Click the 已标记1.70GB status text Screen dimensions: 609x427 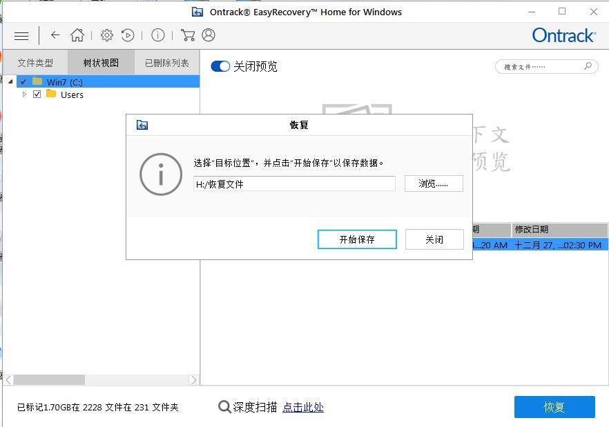(97, 407)
